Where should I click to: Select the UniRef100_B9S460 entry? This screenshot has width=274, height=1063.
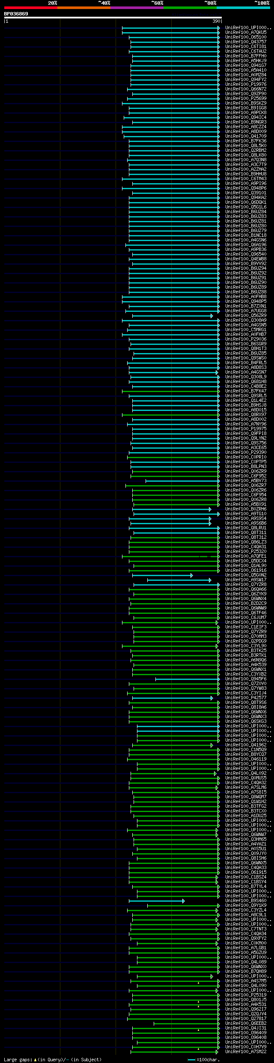pos(246,900)
